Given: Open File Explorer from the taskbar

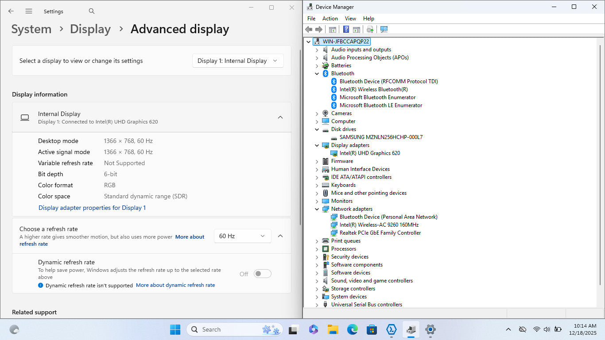Looking at the screenshot, I should [333, 329].
